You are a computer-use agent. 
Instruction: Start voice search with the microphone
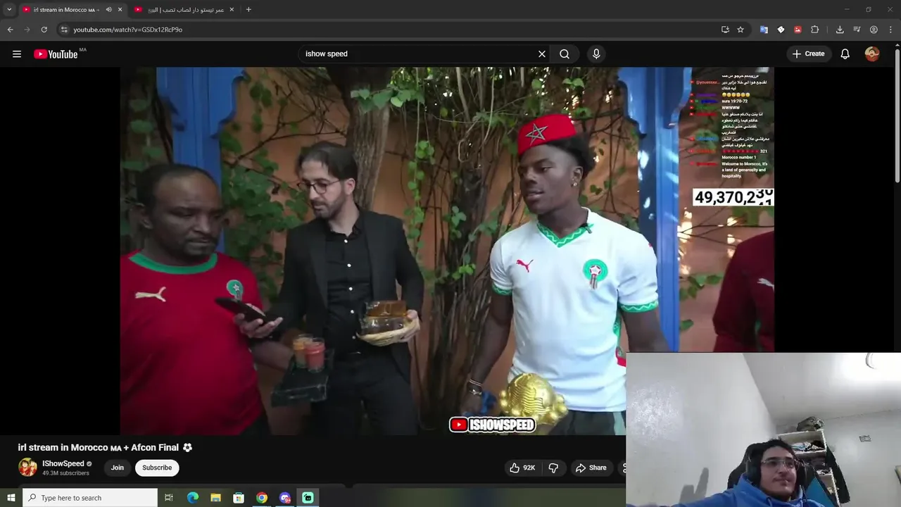tap(596, 54)
